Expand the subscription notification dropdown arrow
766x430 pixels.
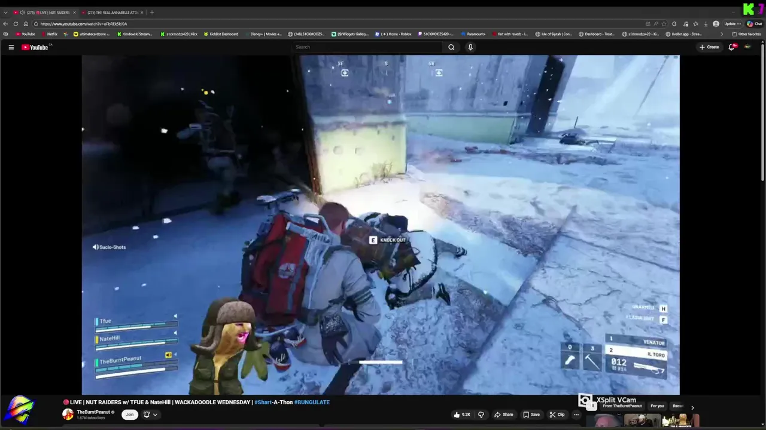(x=155, y=414)
